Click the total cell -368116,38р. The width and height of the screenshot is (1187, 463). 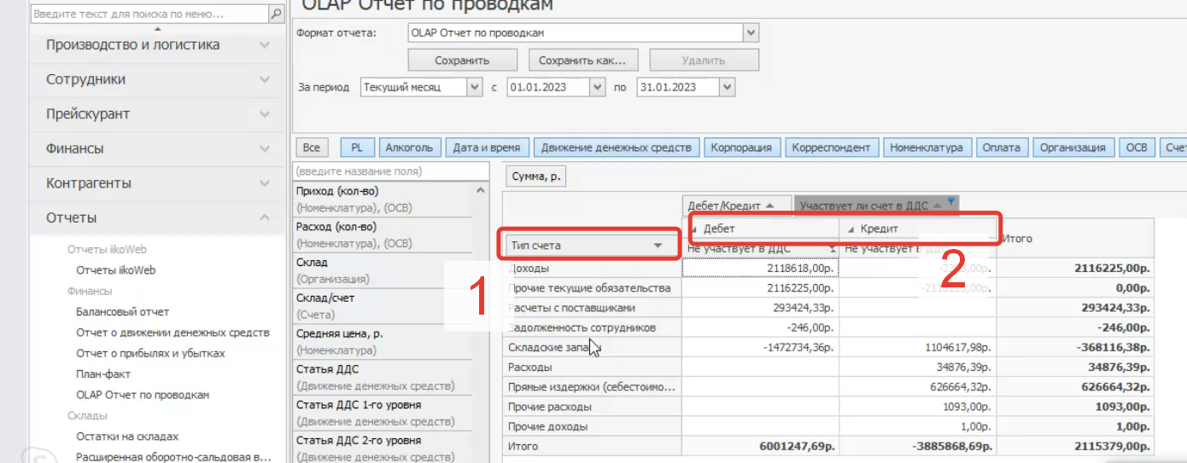point(1075,347)
